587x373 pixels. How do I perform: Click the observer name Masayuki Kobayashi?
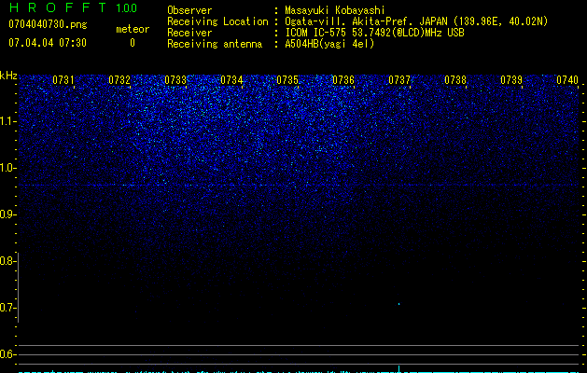335,10
